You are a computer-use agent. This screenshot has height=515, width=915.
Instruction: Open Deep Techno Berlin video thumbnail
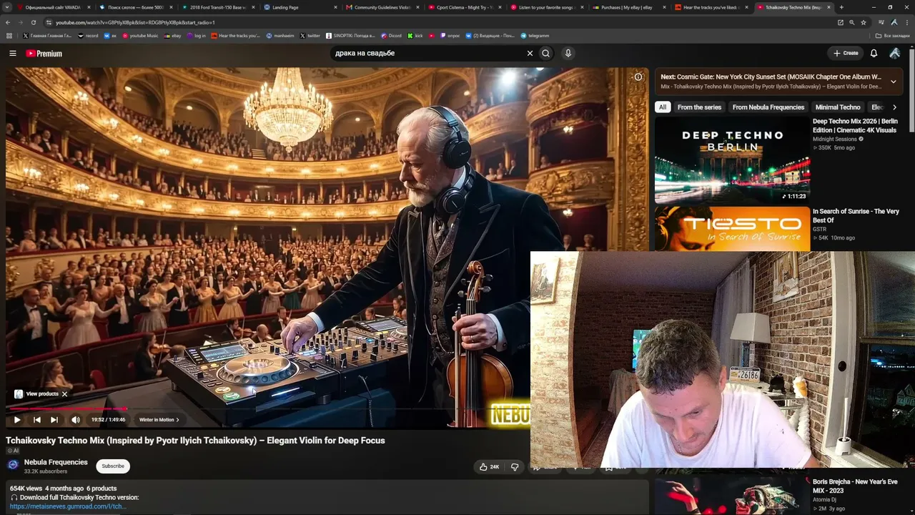point(732,160)
